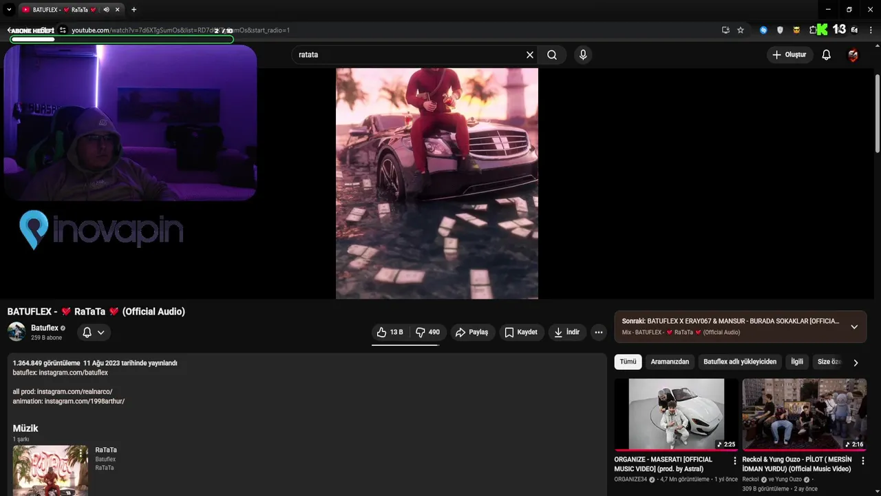Show more filter chips arrow
This screenshot has width=881, height=496.
[x=856, y=362]
